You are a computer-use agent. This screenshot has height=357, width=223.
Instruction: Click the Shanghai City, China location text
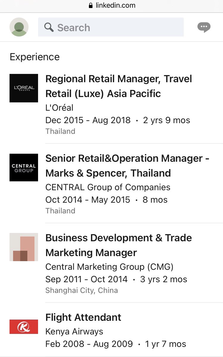81,290
